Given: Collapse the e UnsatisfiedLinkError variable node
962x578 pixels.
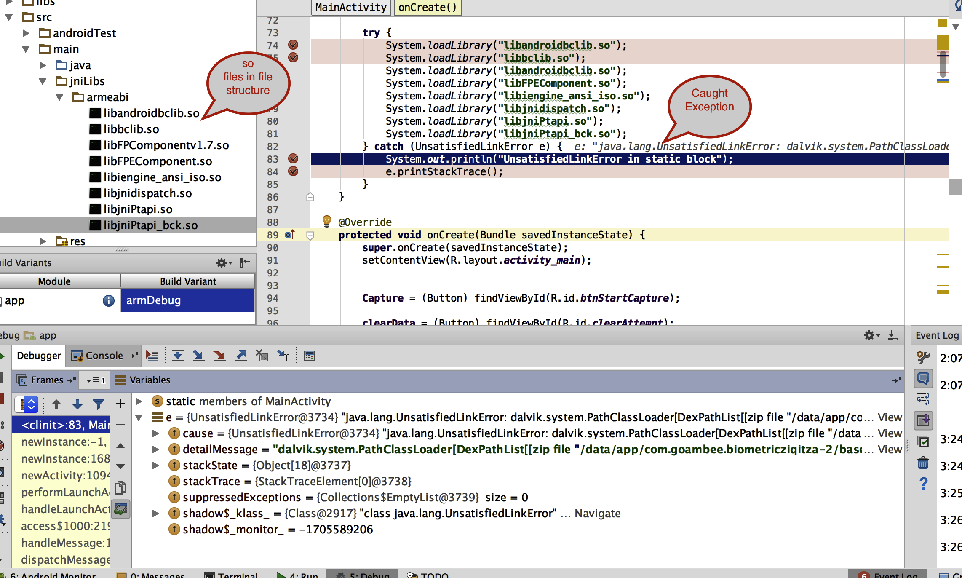Looking at the screenshot, I should click(x=139, y=417).
